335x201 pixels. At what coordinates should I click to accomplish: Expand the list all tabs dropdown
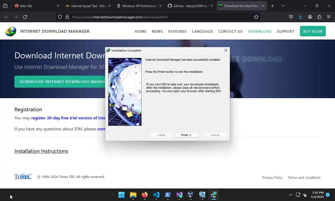(283, 6)
